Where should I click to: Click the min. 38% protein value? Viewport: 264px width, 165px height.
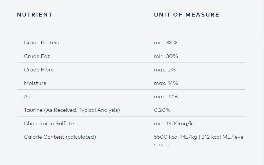tap(166, 43)
